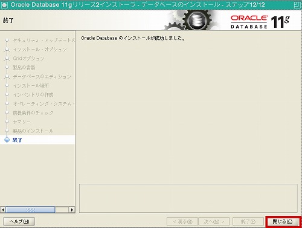Image resolution: width=302 pixels, height=228 pixels.
Task: Select the インベントリの作成 step
Action: [33, 94]
